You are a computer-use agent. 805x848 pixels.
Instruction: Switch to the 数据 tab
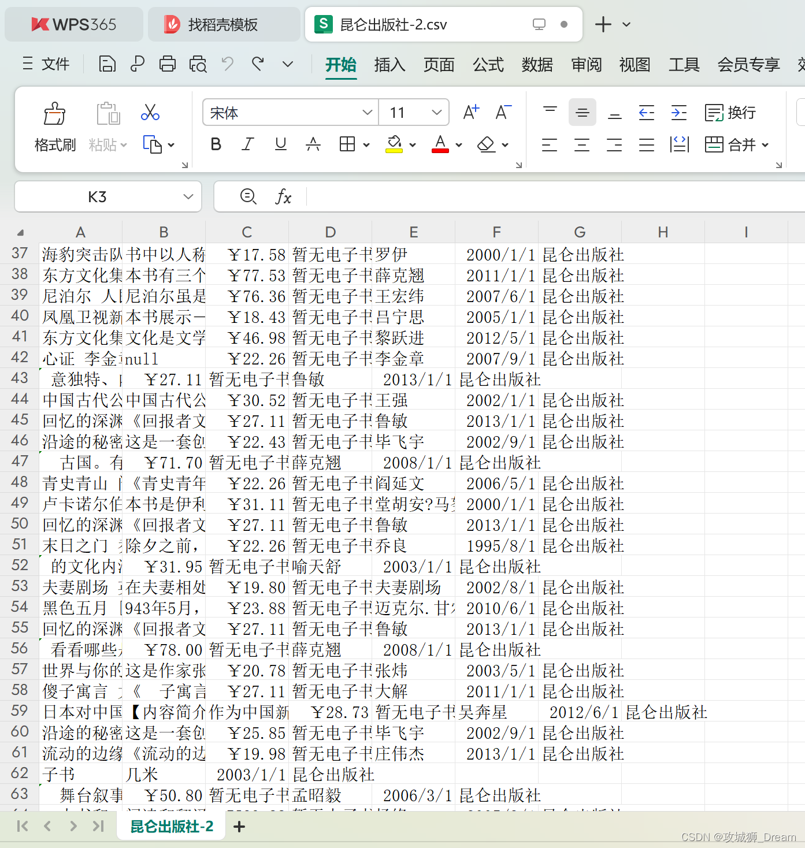click(537, 64)
